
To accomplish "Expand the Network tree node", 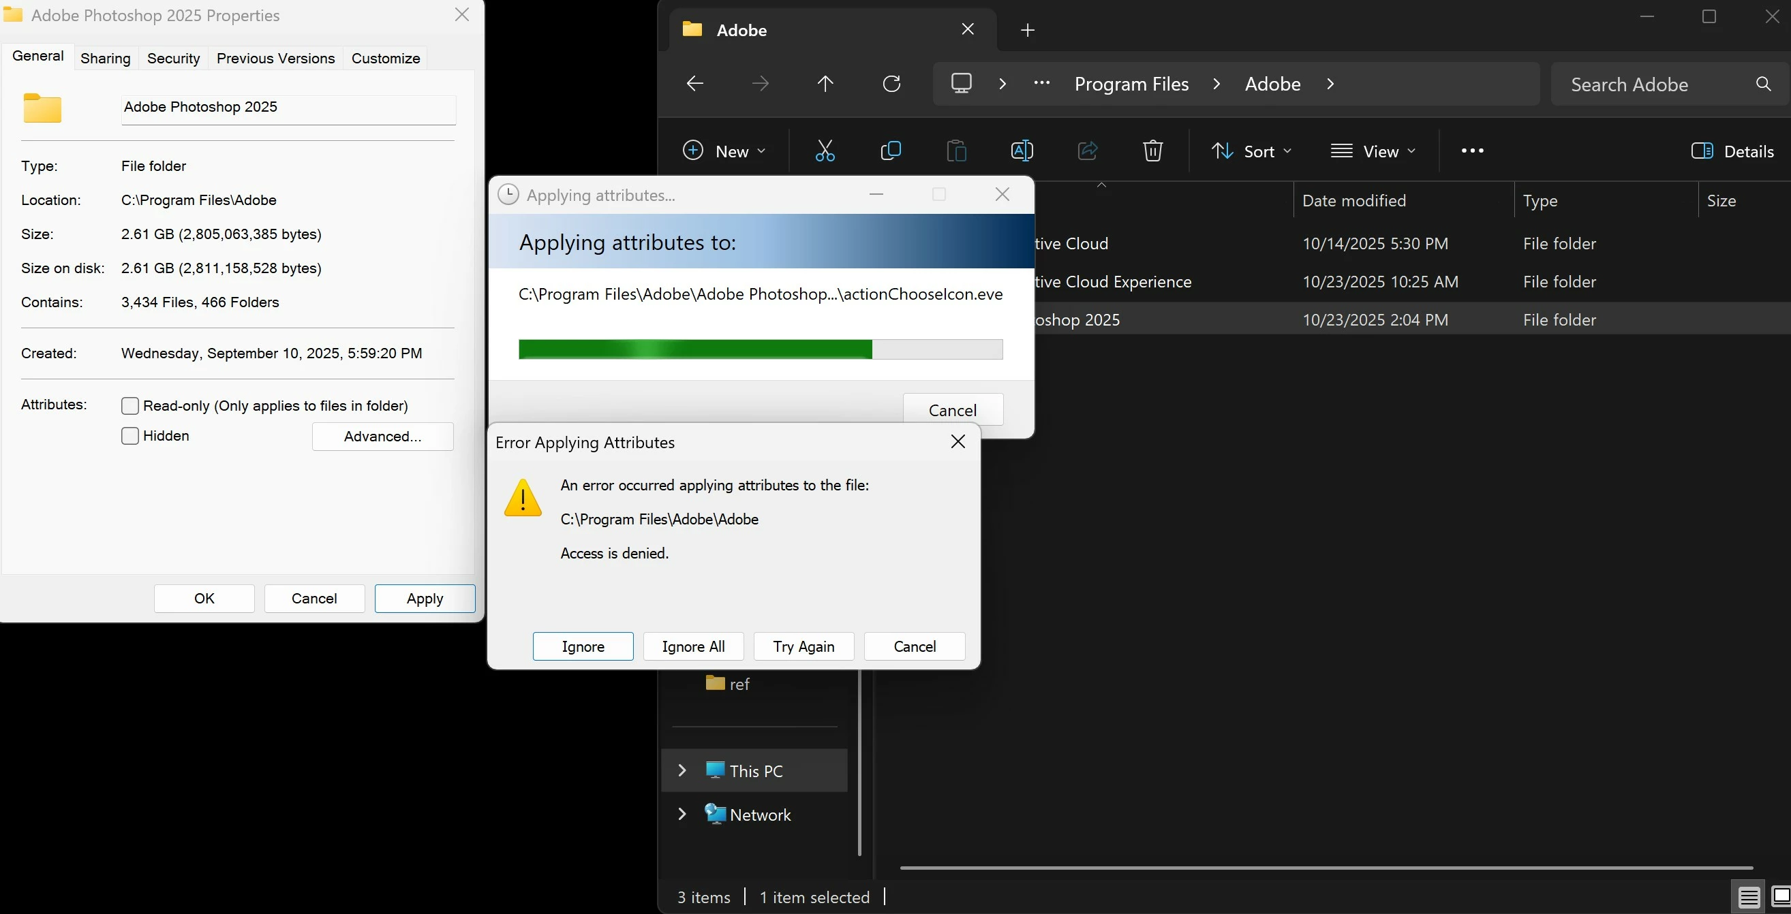I will pyautogui.click(x=682, y=814).
